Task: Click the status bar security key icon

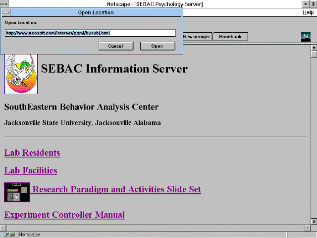Action: (x=9, y=235)
